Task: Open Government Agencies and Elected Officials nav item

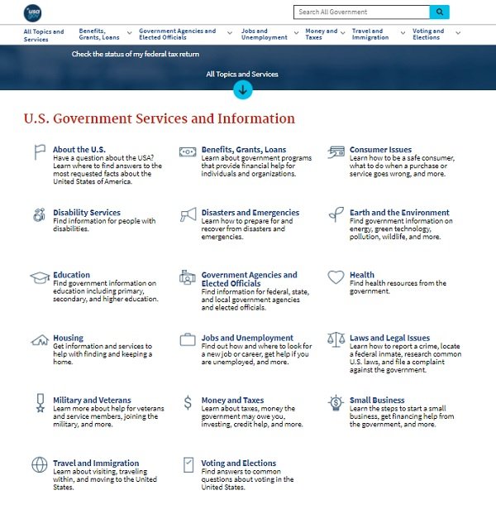Action: click(x=178, y=34)
